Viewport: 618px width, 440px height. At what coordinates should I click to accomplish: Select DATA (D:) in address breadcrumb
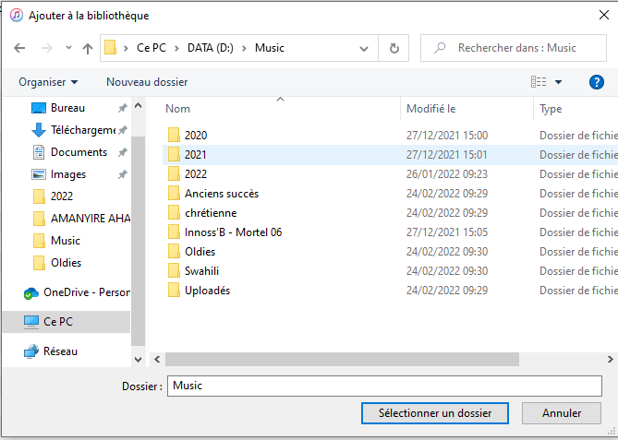[x=211, y=48]
